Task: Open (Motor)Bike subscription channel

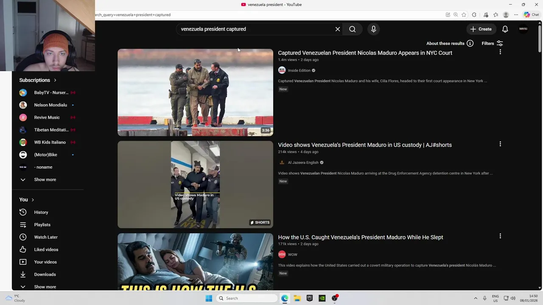Action: (x=48, y=155)
